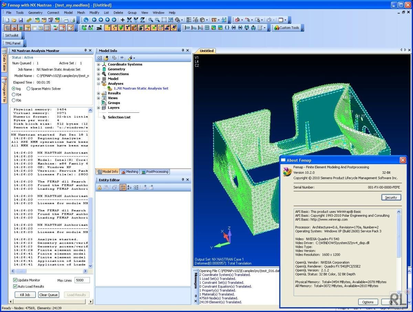Image resolution: width=413 pixels, height=312 pixels.
Task: Enable the Sparse Matrix Solver radio button
Action: tap(28, 88)
